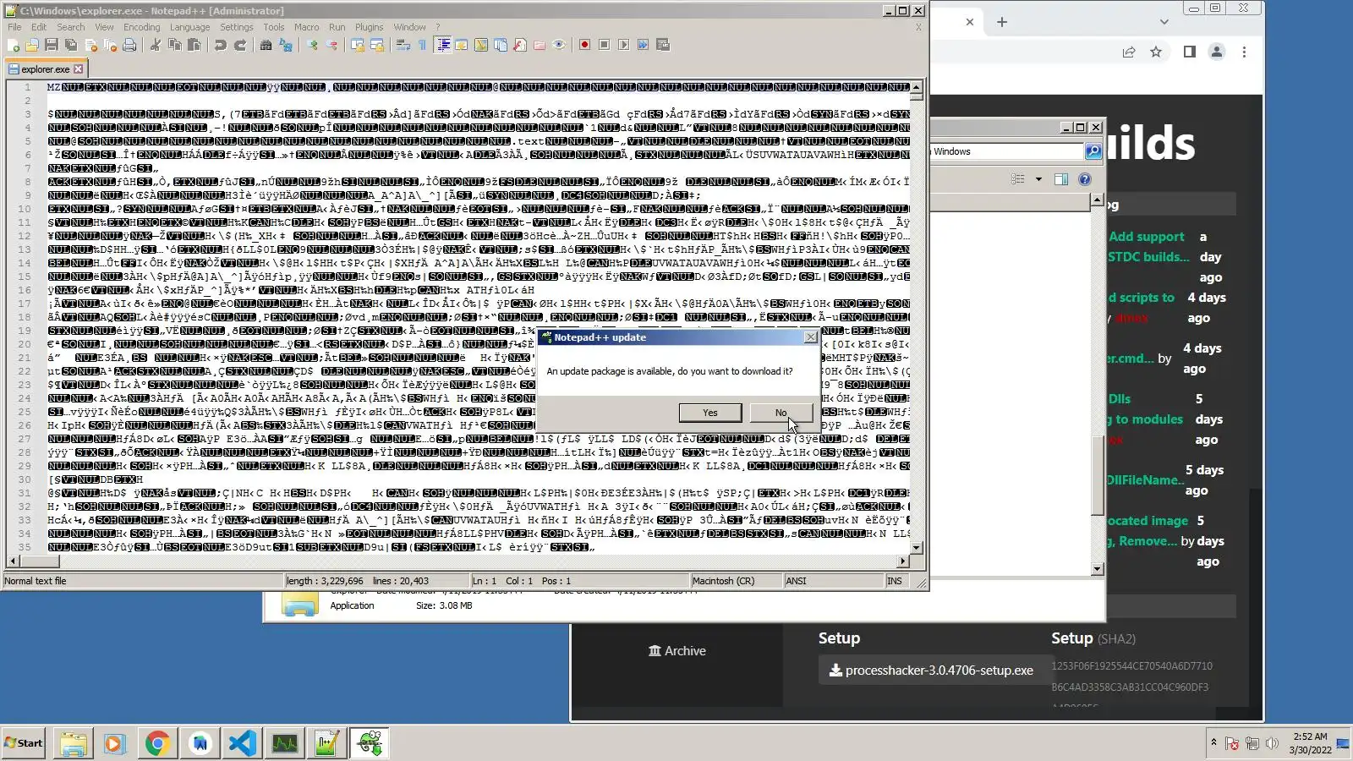
Task: Click the Start button
Action: coord(23,743)
